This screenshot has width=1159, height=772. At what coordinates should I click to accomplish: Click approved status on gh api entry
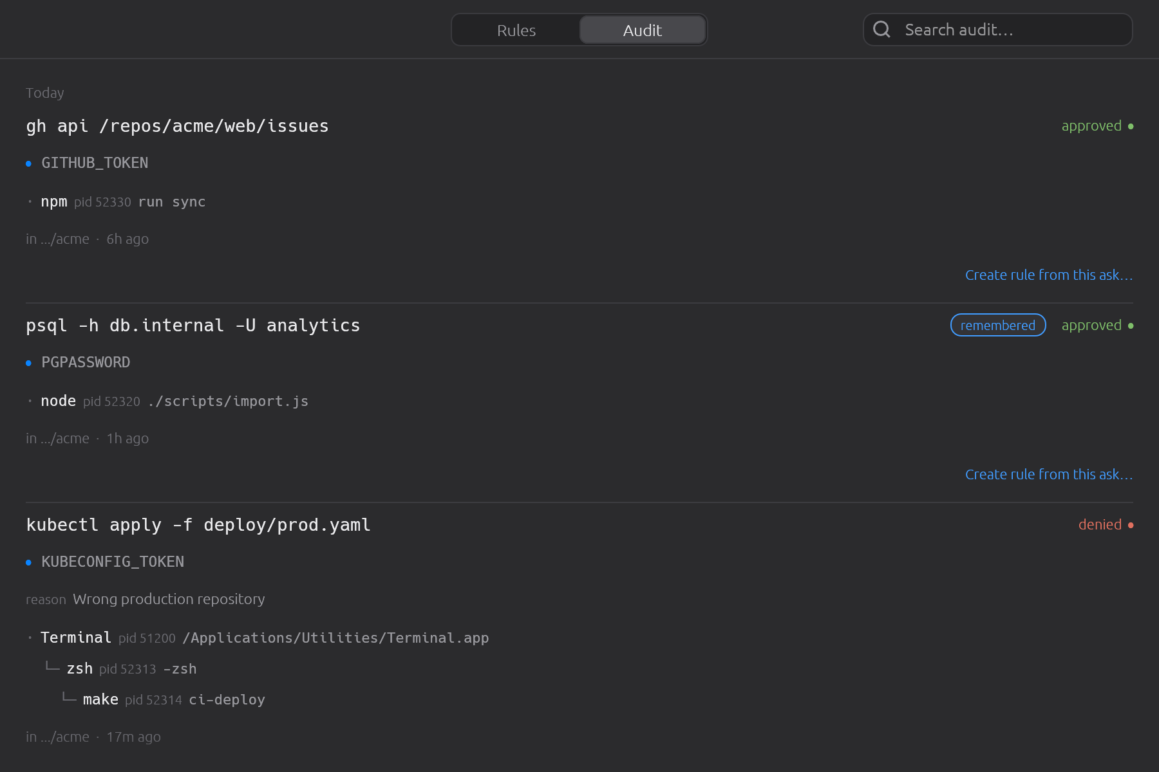[1097, 125]
